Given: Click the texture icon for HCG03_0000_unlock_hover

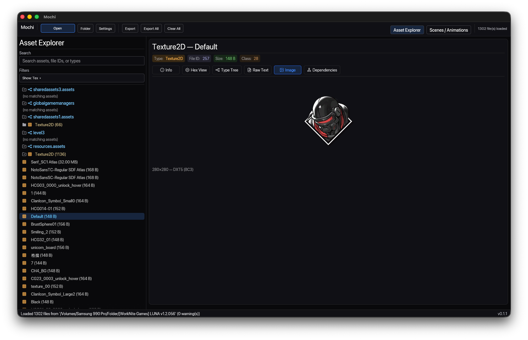Looking at the screenshot, I should [x=24, y=185].
